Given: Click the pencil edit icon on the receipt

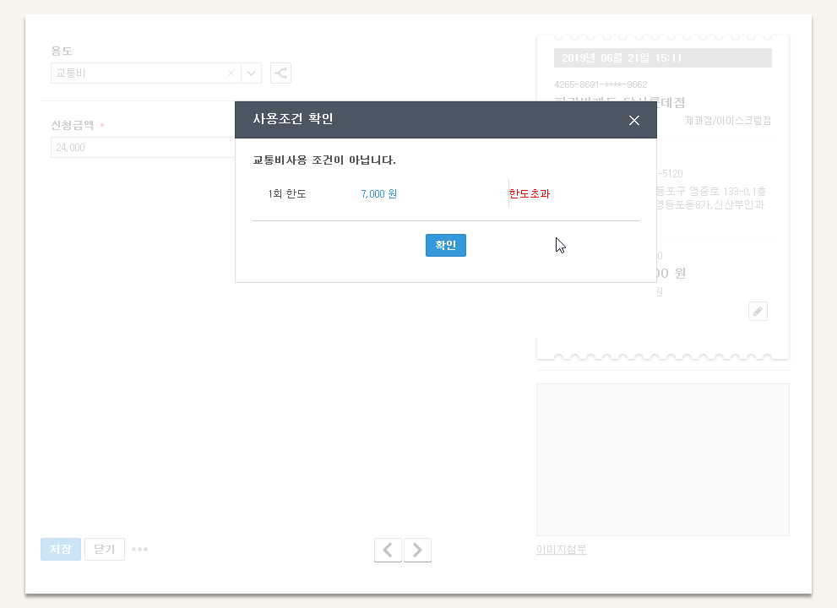Looking at the screenshot, I should tap(758, 312).
